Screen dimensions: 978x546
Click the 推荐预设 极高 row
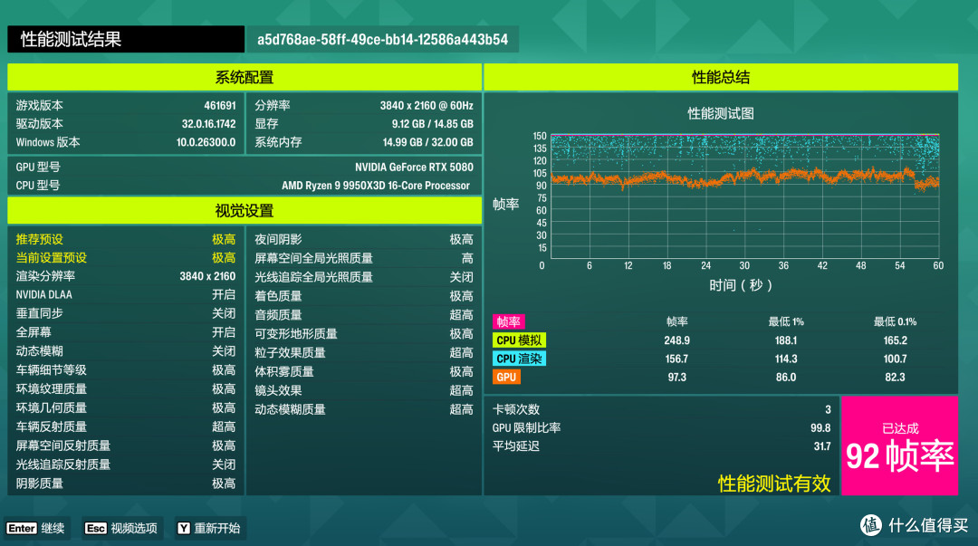126,239
